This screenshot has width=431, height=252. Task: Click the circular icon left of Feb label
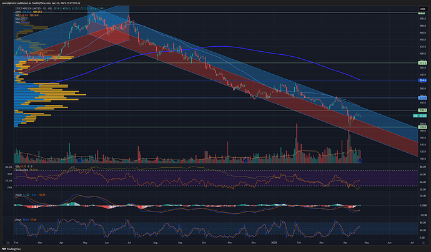pos(8,243)
